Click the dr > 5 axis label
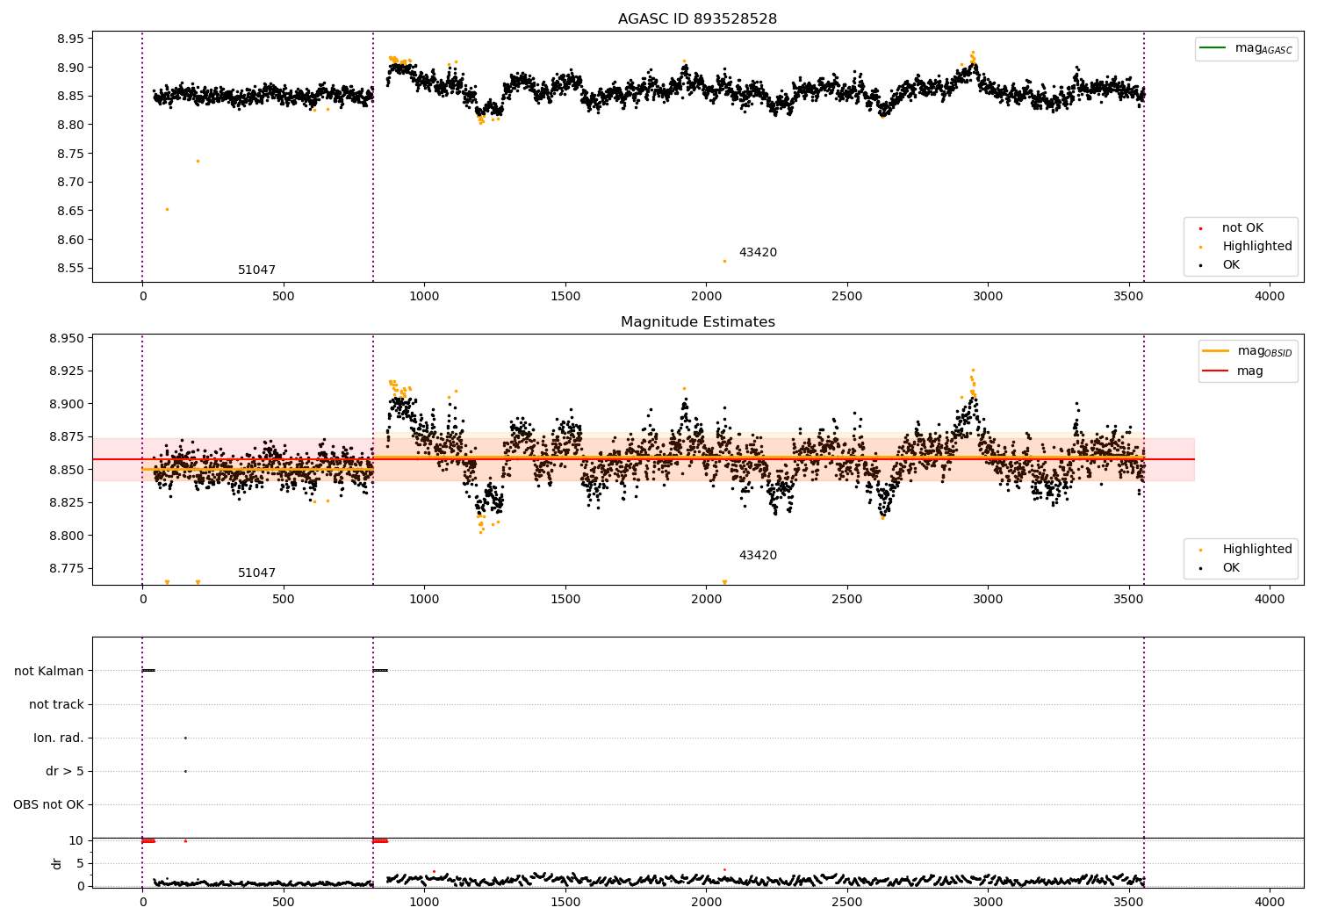This screenshot has width=1317, height=922. click(65, 772)
